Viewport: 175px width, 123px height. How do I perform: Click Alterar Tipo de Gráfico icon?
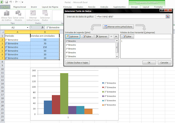[x=7, y=13]
